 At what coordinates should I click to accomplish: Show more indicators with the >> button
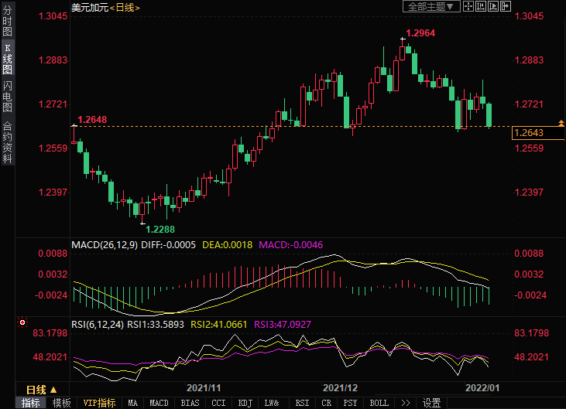[406, 403]
